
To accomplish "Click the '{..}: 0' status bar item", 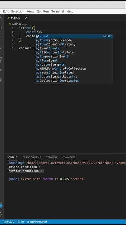I will (21, 222).
